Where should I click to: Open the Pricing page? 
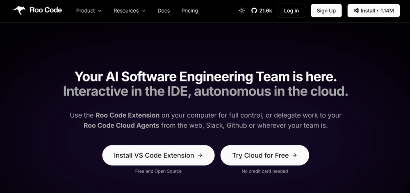tap(189, 11)
